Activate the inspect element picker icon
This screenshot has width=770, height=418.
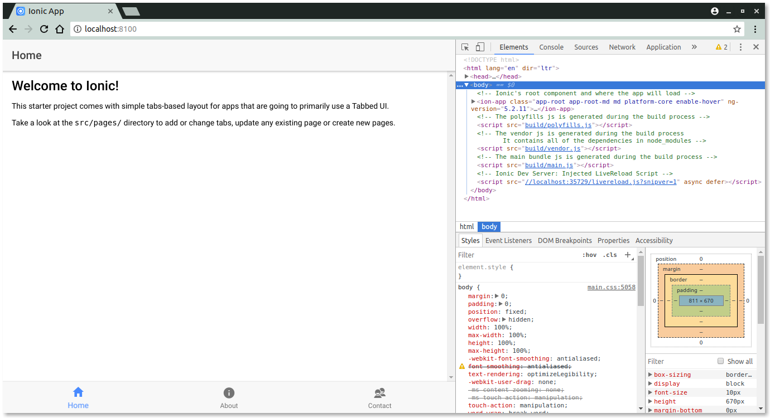click(x=465, y=47)
